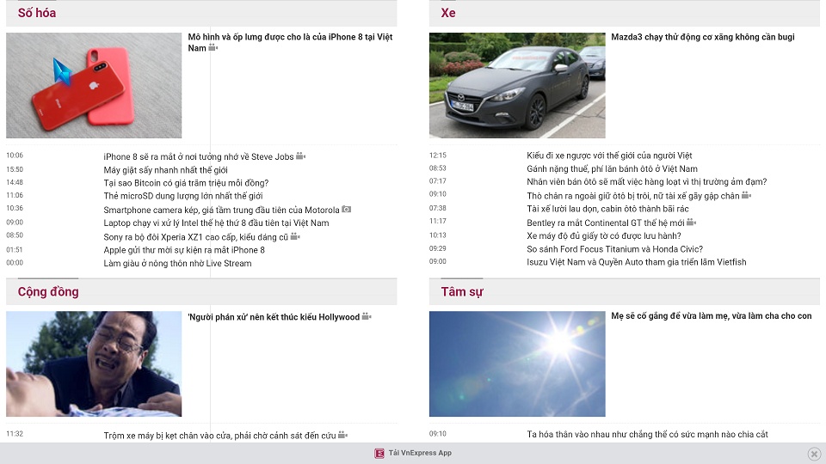This screenshot has height=464, width=826.
Task: Open 'Isuzu Việt Nam và Quyền Auto' Vietfish article
Action: tap(637, 262)
